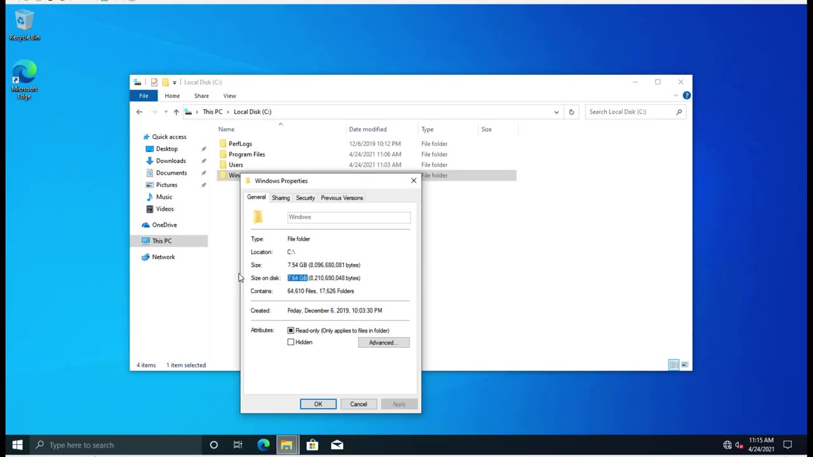This screenshot has height=457, width=813.
Task: Open Microsoft Edge desktop shortcut
Action: point(24,80)
